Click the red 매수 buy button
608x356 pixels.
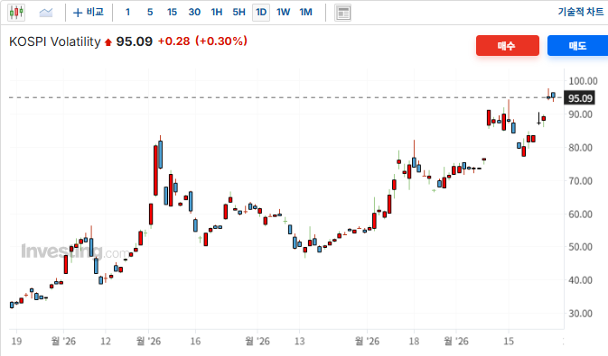[507, 46]
